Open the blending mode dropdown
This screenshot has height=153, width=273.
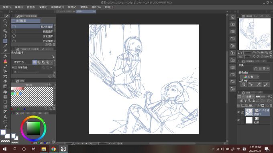(250, 97)
